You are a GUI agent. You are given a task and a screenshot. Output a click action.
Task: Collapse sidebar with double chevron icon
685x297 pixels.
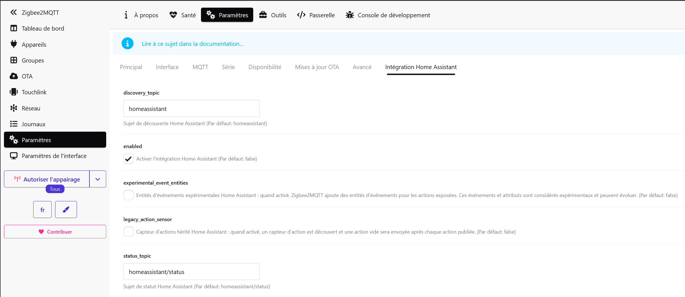click(13, 12)
